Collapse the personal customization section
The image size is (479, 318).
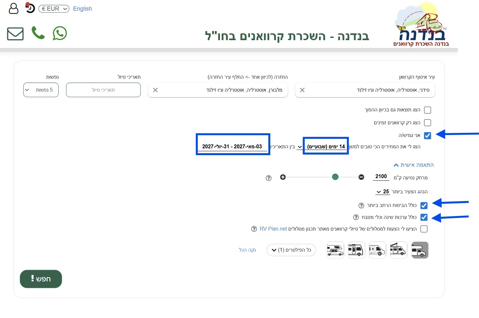pyautogui.click(x=414, y=165)
